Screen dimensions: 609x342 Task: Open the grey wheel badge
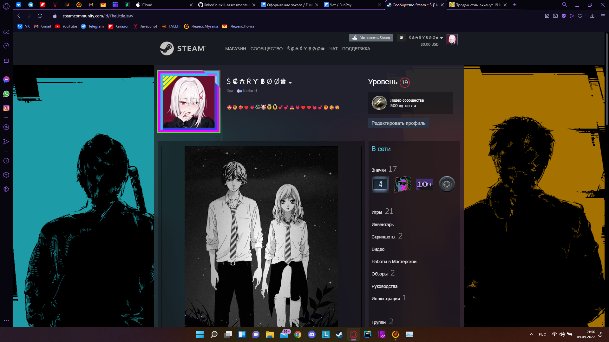[447, 184]
